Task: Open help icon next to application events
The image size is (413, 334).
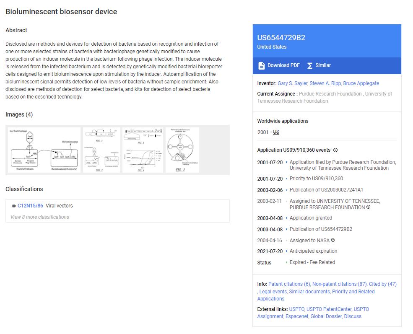Action: [x=335, y=150]
